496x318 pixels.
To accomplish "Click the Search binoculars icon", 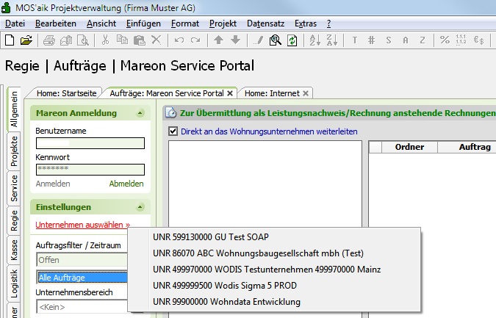I will pyautogui.click(x=276, y=40).
